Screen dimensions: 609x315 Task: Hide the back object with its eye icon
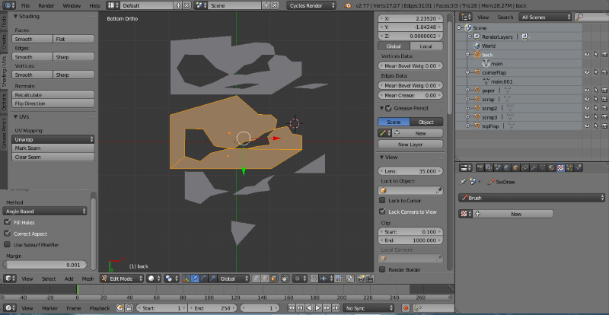coord(587,55)
